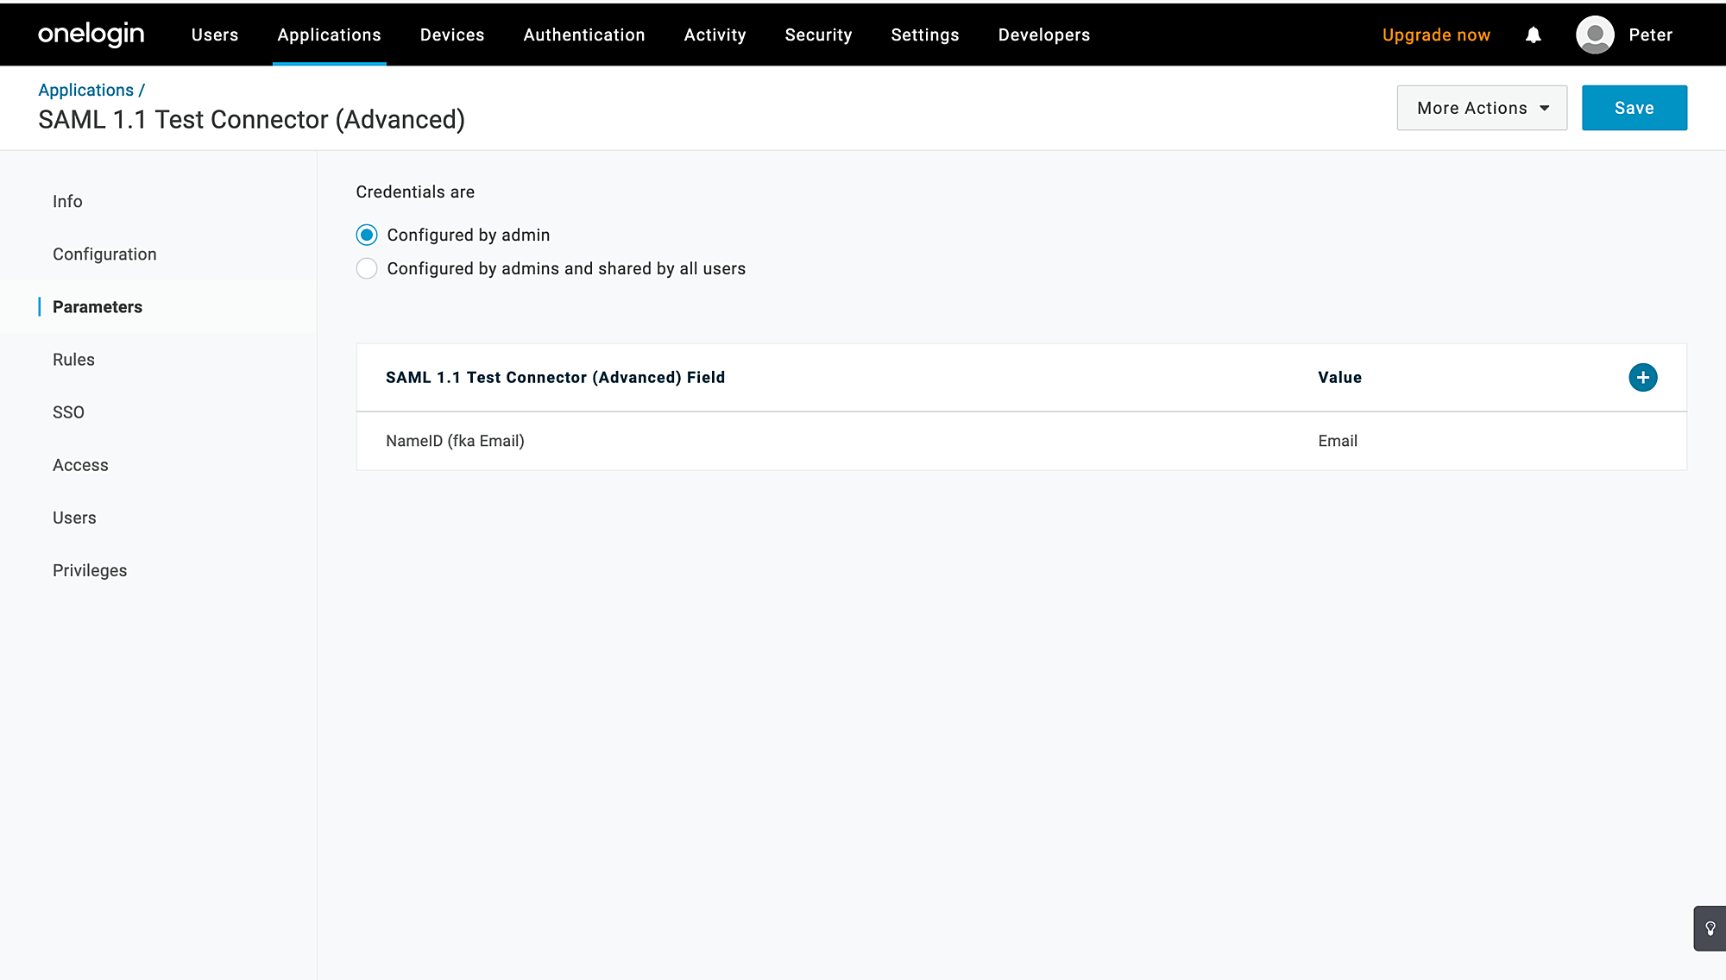Screen dimensions: 1726x980
Task: Go to the Privileges tab
Action: [90, 570]
